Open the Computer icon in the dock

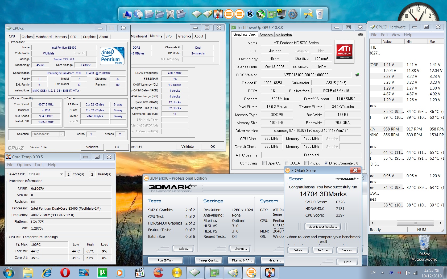click(127, 14)
